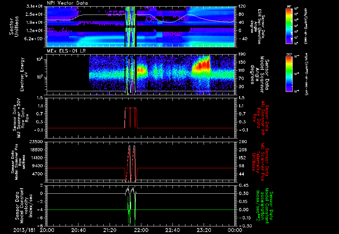
Task: Click the '00:00' time axis label
Action: click(x=235, y=230)
